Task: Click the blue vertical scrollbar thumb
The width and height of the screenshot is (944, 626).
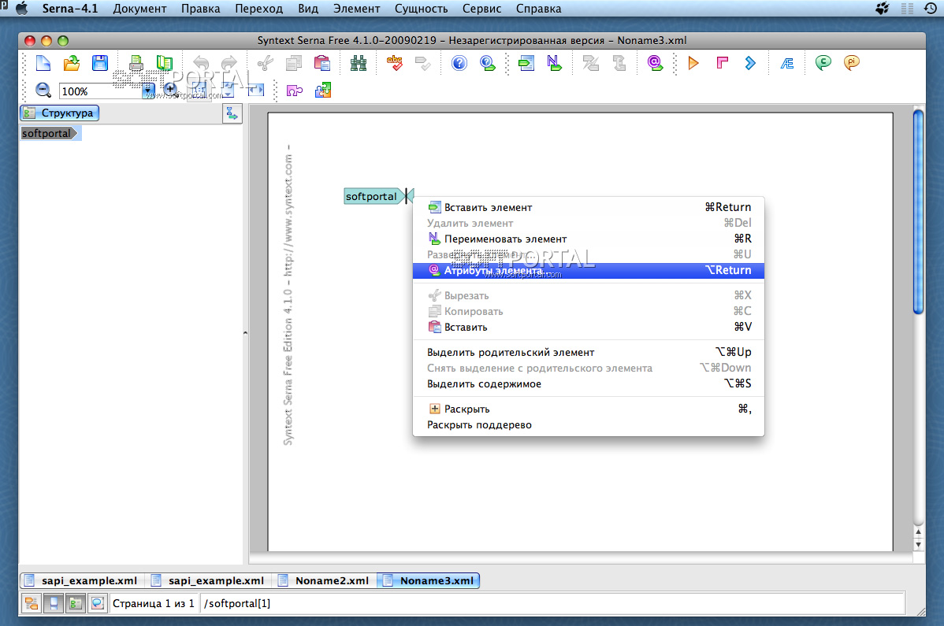Action: click(x=918, y=211)
